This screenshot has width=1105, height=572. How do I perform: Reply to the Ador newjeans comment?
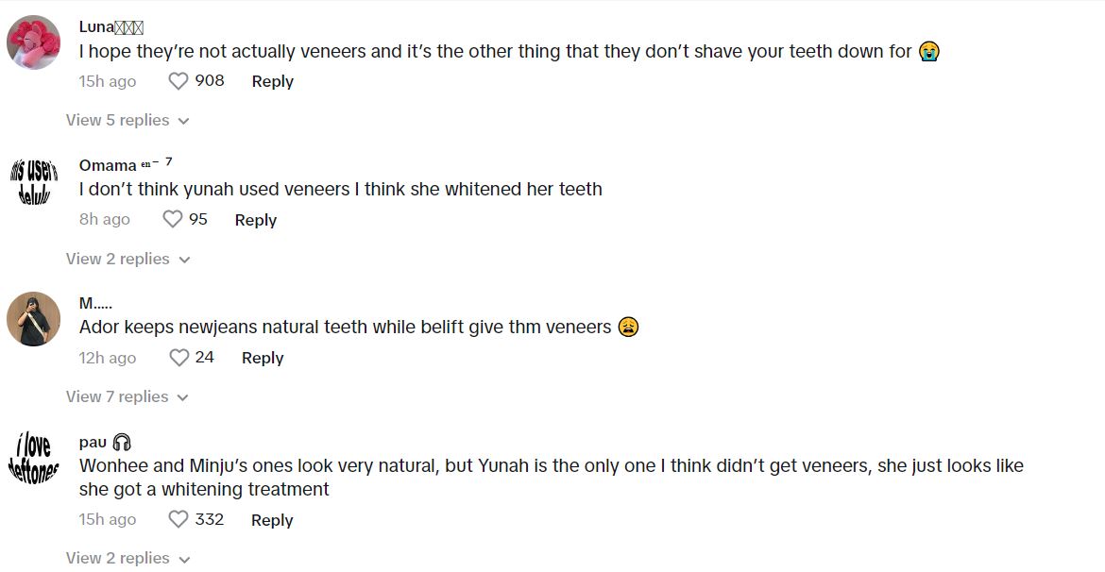point(263,358)
